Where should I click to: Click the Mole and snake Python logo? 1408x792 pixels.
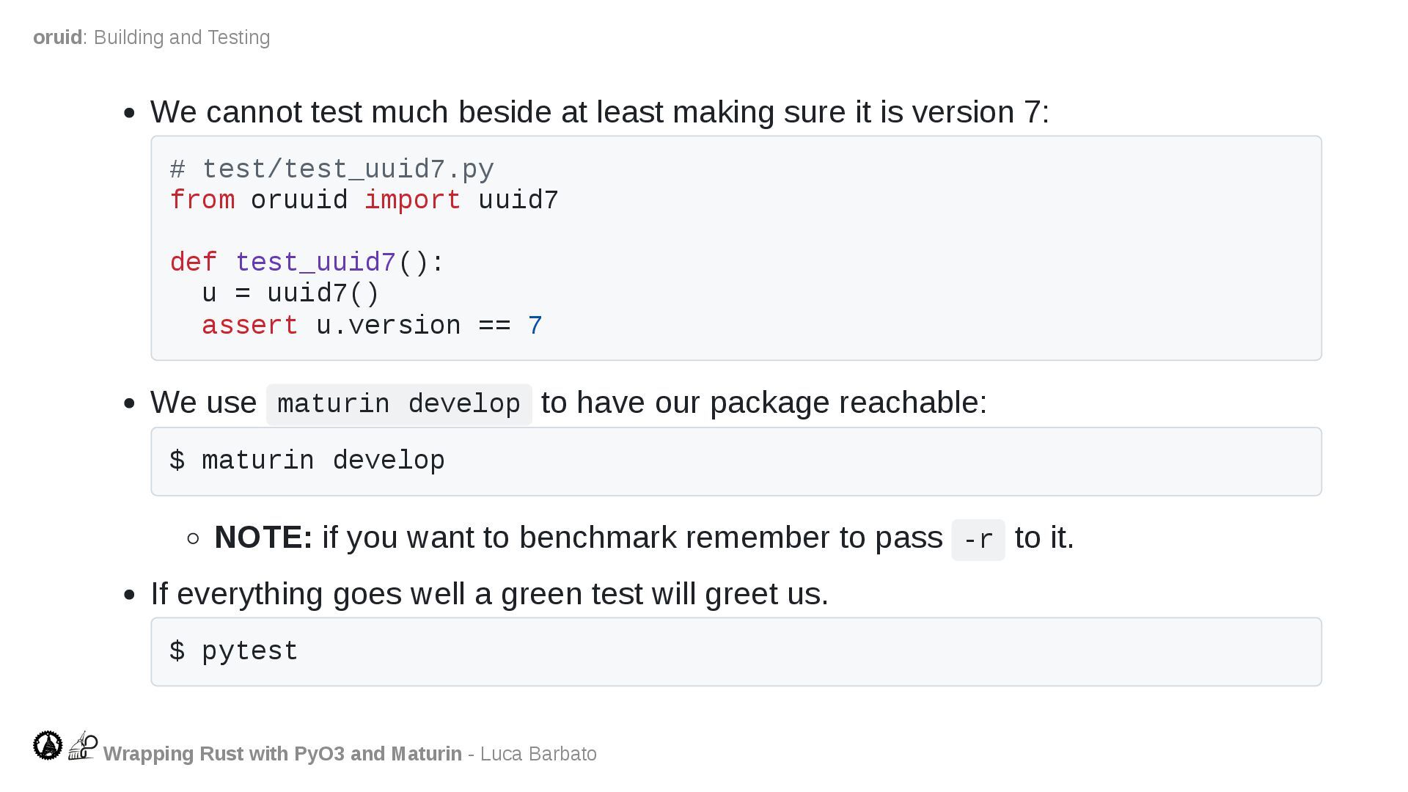[x=83, y=745]
